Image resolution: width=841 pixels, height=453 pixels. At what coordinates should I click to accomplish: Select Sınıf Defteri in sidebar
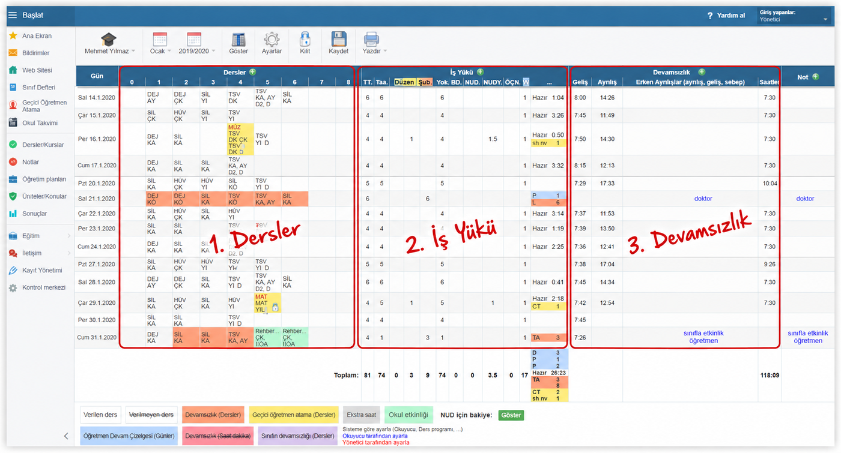[x=38, y=88]
